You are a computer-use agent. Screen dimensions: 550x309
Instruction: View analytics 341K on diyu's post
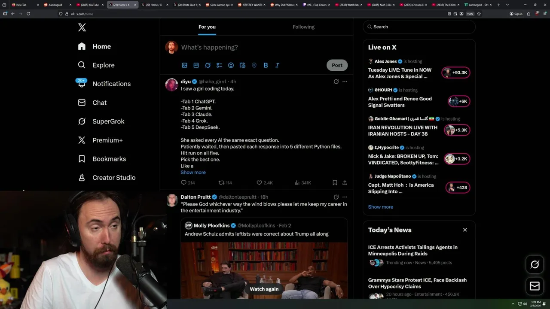302,183
